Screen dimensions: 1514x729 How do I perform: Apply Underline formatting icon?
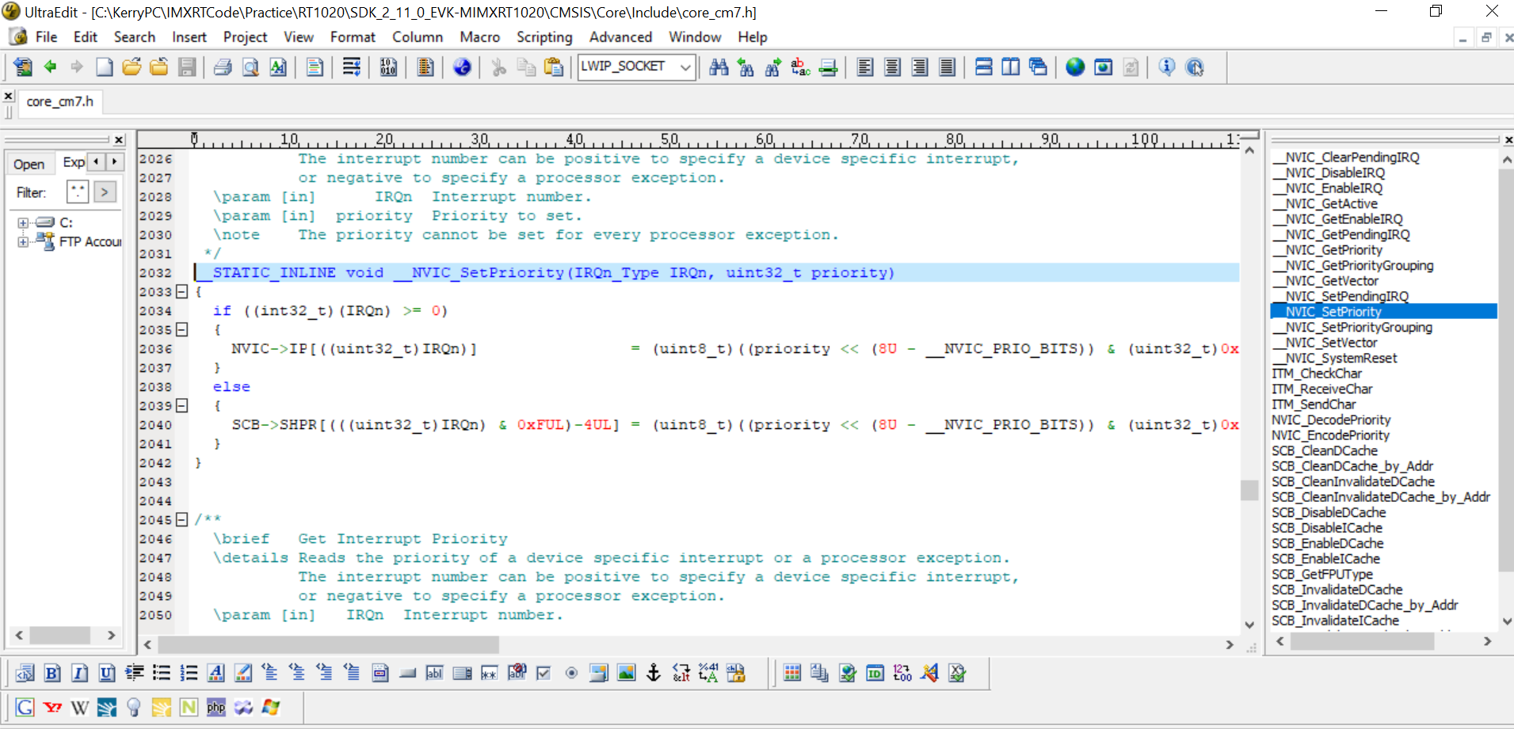click(x=106, y=673)
